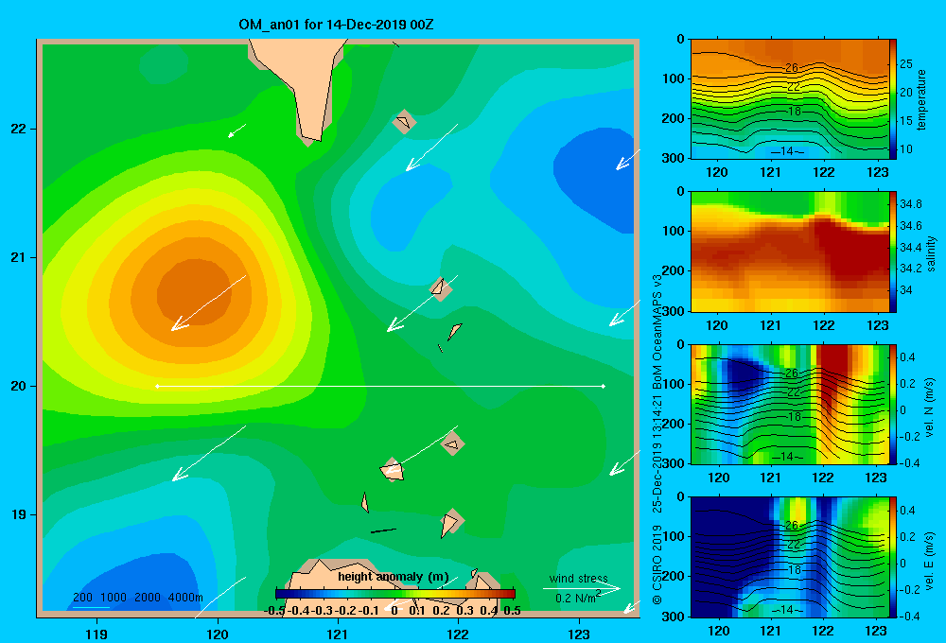Click the 26 contour label in the temperature panel
Viewport: 946px width, 643px height.
792,67
